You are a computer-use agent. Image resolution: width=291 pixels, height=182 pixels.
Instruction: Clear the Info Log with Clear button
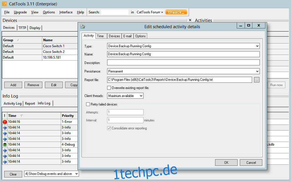click(x=13, y=174)
